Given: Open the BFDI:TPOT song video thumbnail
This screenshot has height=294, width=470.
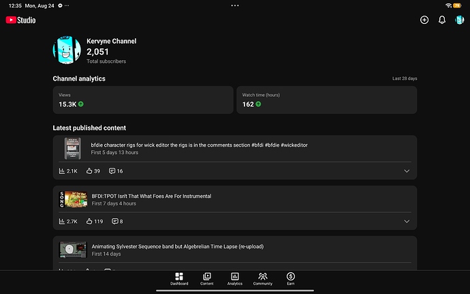Looking at the screenshot, I should (73, 199).
